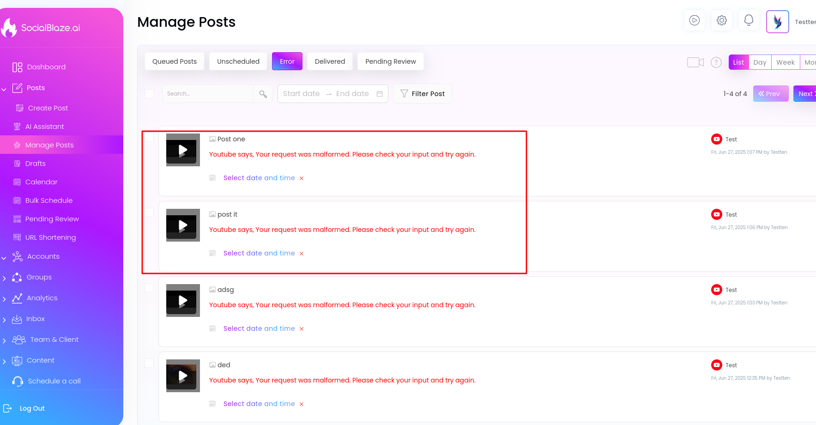The image size is (816, 425).
Task: Click the Search posts input field
Action: pyautogui.click(x=208, y=94)
